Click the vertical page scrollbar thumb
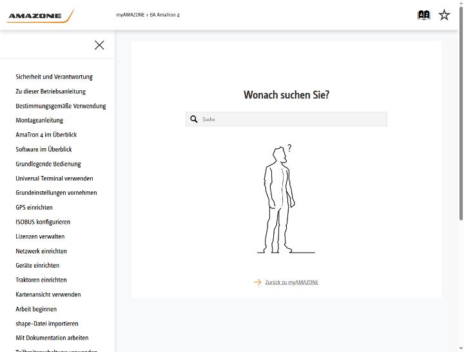Image resolution: width=464 pixels, height=352 pixels. click(x=461, y=114)
